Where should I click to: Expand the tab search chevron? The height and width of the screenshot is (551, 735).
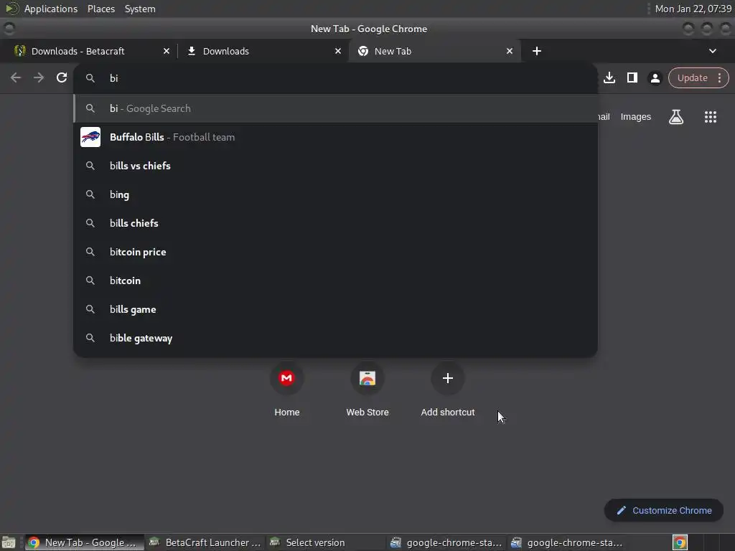tap(713, 51)
